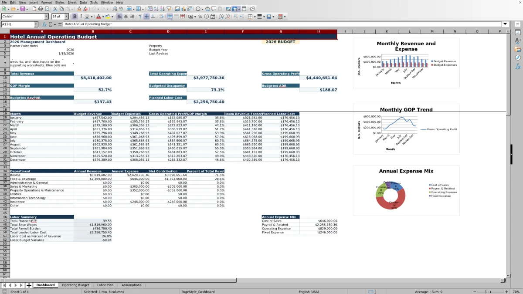Click the Increase Indent icon
523x294 pixels.
236,17
